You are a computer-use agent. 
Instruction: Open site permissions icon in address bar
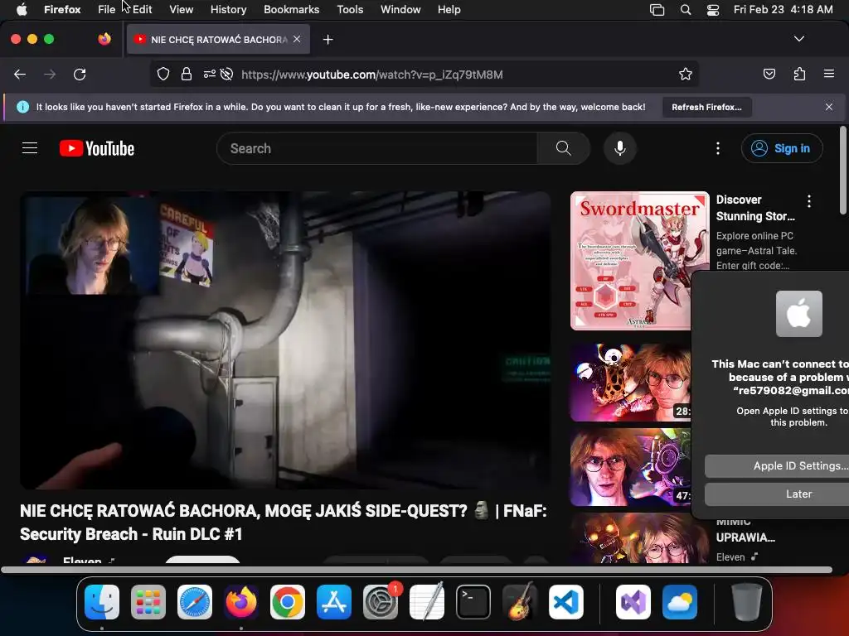[210, 74]
